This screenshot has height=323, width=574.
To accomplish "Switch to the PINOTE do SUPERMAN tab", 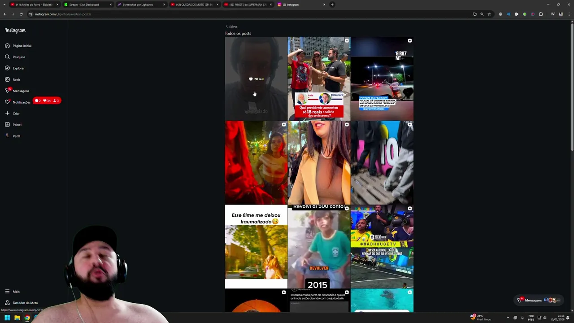I will (x=248, y=4).
